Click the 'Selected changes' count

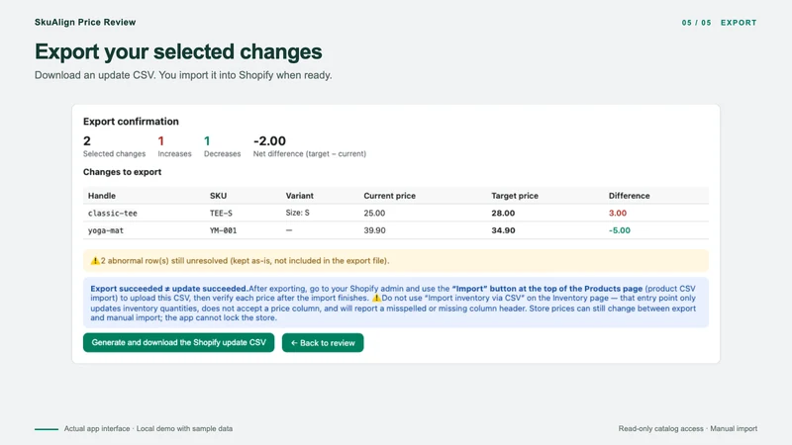[87, 140]
